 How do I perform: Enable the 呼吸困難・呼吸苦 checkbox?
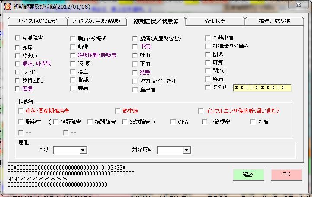pyautogui.click(x=73, y=56)
